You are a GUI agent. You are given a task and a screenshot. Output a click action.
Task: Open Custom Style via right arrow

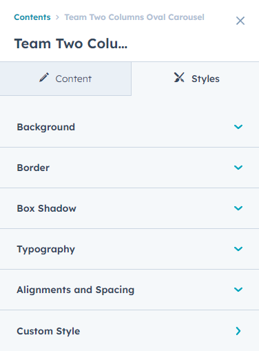pyautogui.click(x=238, y=331)
